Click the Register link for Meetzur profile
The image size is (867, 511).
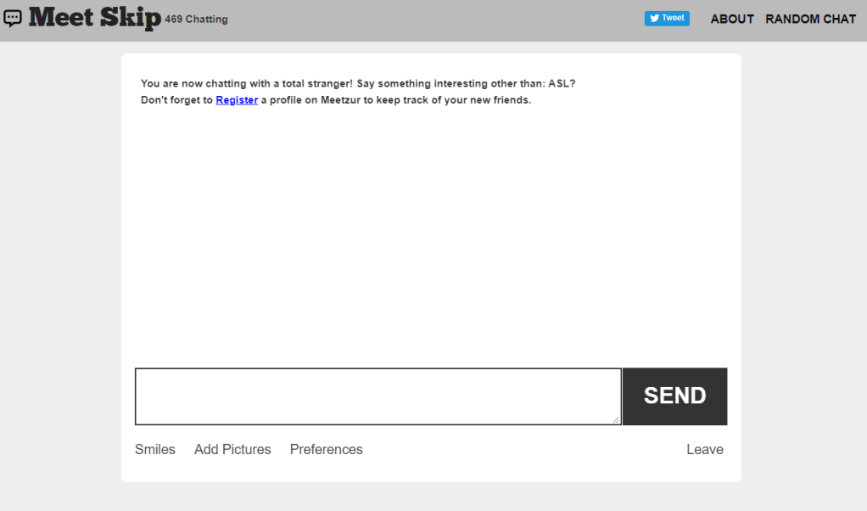236,99
